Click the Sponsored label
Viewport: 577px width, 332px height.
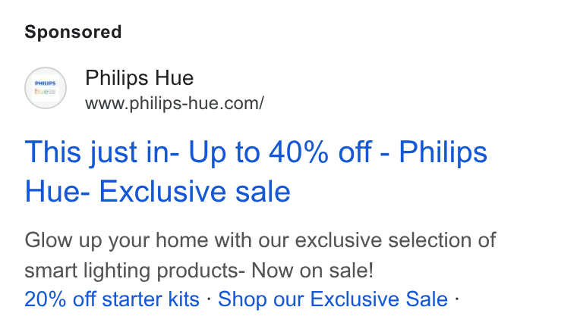pyautogui.click(x=73, y=32)
